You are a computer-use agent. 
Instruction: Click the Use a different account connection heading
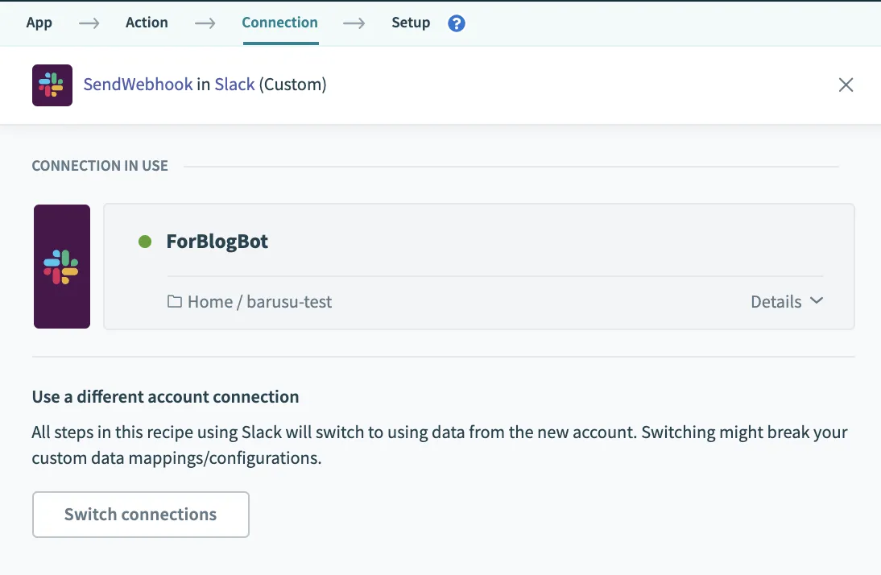coord(165,397)
